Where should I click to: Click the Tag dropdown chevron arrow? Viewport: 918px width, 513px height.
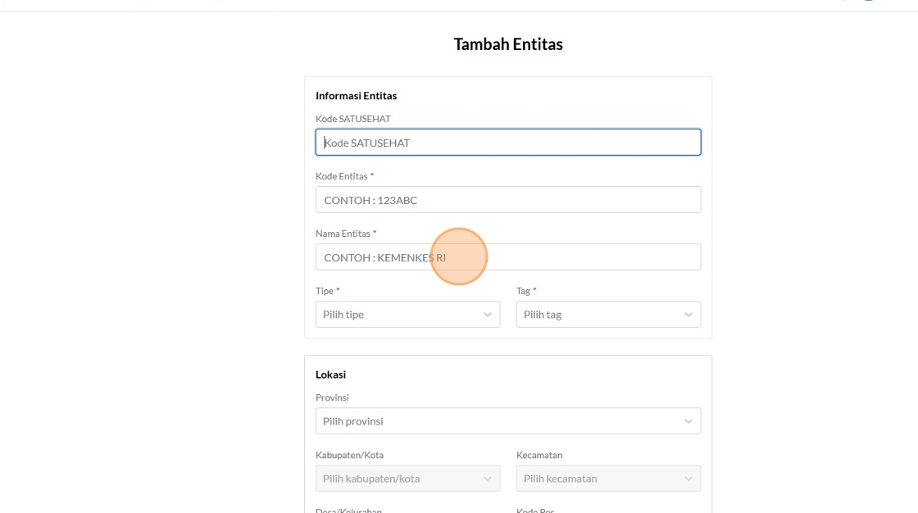[688, 315]
